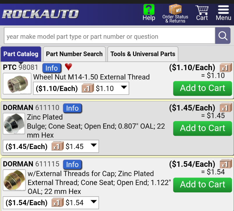Click the '= $1.54' total price
This screenshot has width=234, height=211.
click(213, 172)
